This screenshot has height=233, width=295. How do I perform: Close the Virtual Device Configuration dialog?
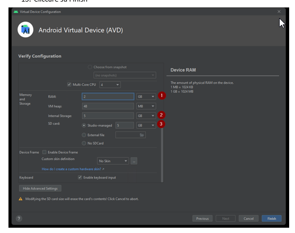[x=279, y=12]
